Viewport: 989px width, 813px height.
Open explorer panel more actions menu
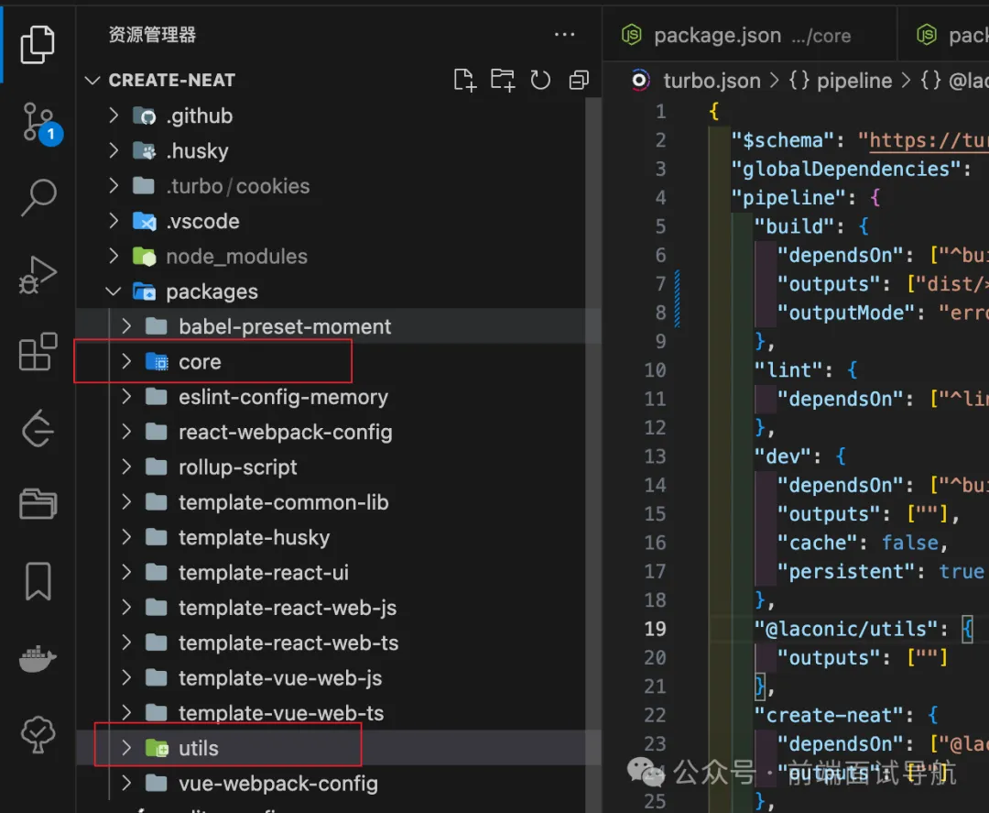point(564,35)
